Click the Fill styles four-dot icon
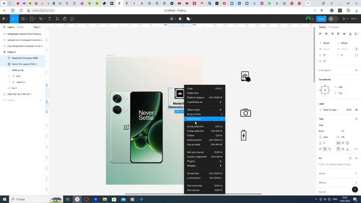The height and width of the screenshot is (203, 361). [x=350, y=158]
